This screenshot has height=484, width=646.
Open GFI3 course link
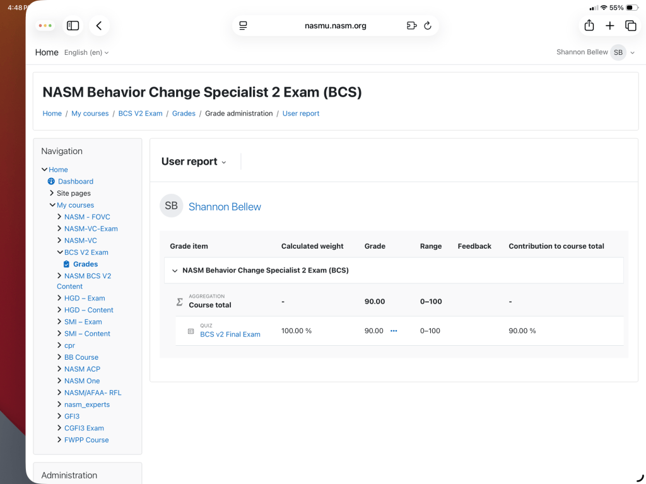coord(72,416)
